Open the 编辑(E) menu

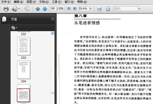pyautogui.click(x=18, y=2)
